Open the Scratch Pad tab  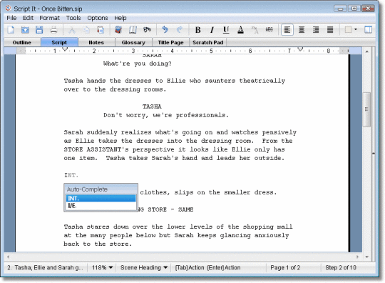tap(208, 42)
